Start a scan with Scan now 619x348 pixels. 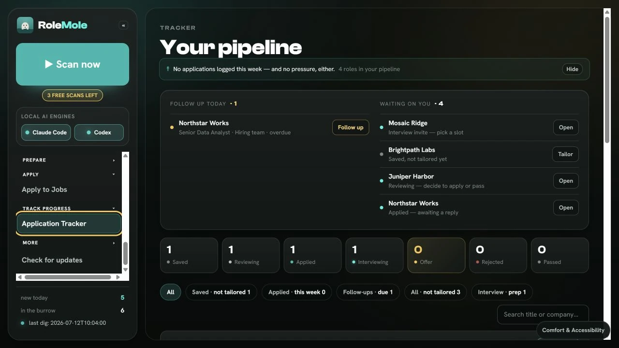pyautogui.click(x=73, y=64)
